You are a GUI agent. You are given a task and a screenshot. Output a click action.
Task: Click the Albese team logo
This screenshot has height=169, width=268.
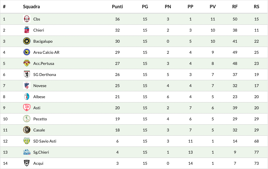[x=27, y=97]
